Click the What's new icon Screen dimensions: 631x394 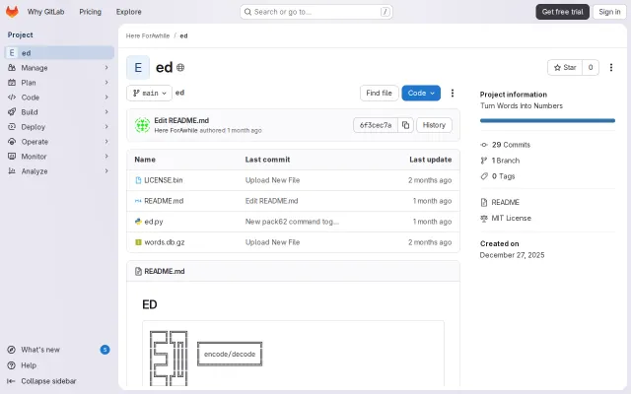point(11,350)
